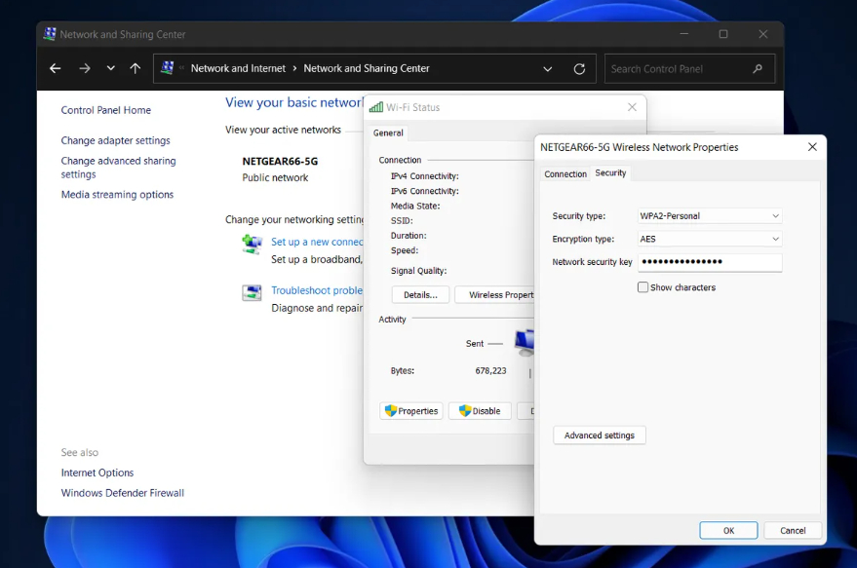
Task: Click Wi-Fi signal bars icon in title
Action: 375,107
